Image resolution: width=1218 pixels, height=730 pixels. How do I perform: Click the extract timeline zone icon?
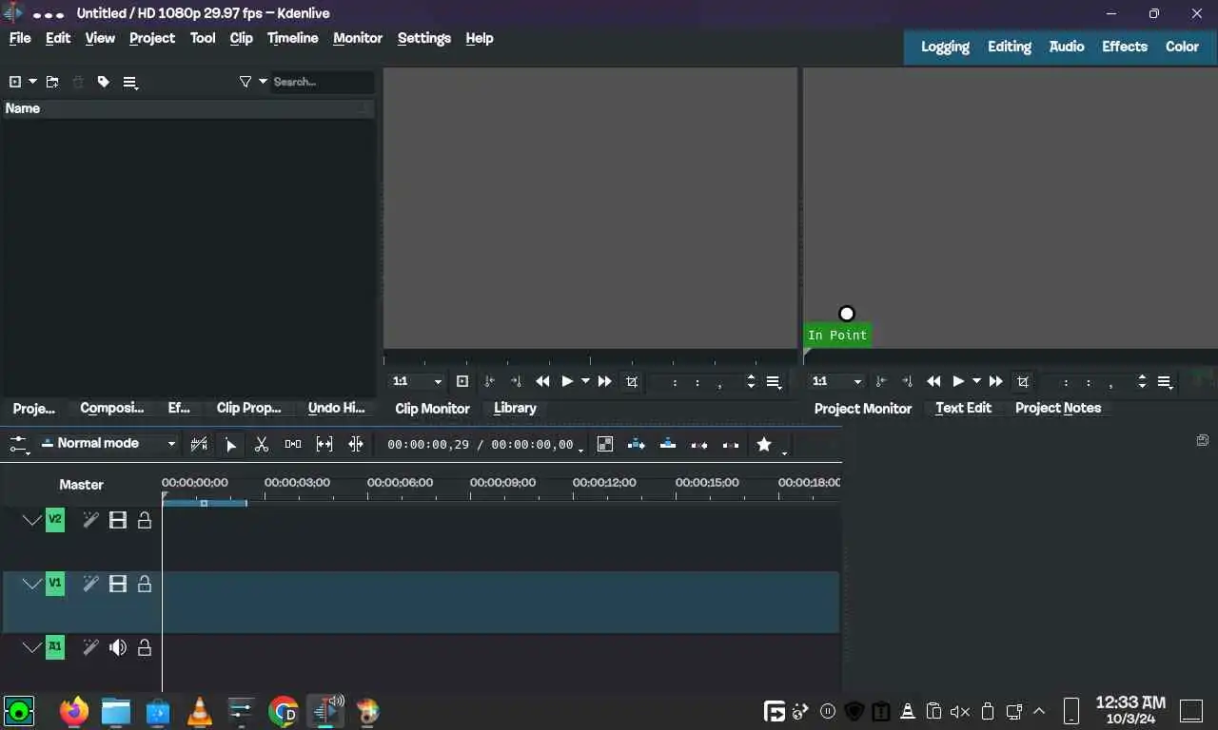699,444
